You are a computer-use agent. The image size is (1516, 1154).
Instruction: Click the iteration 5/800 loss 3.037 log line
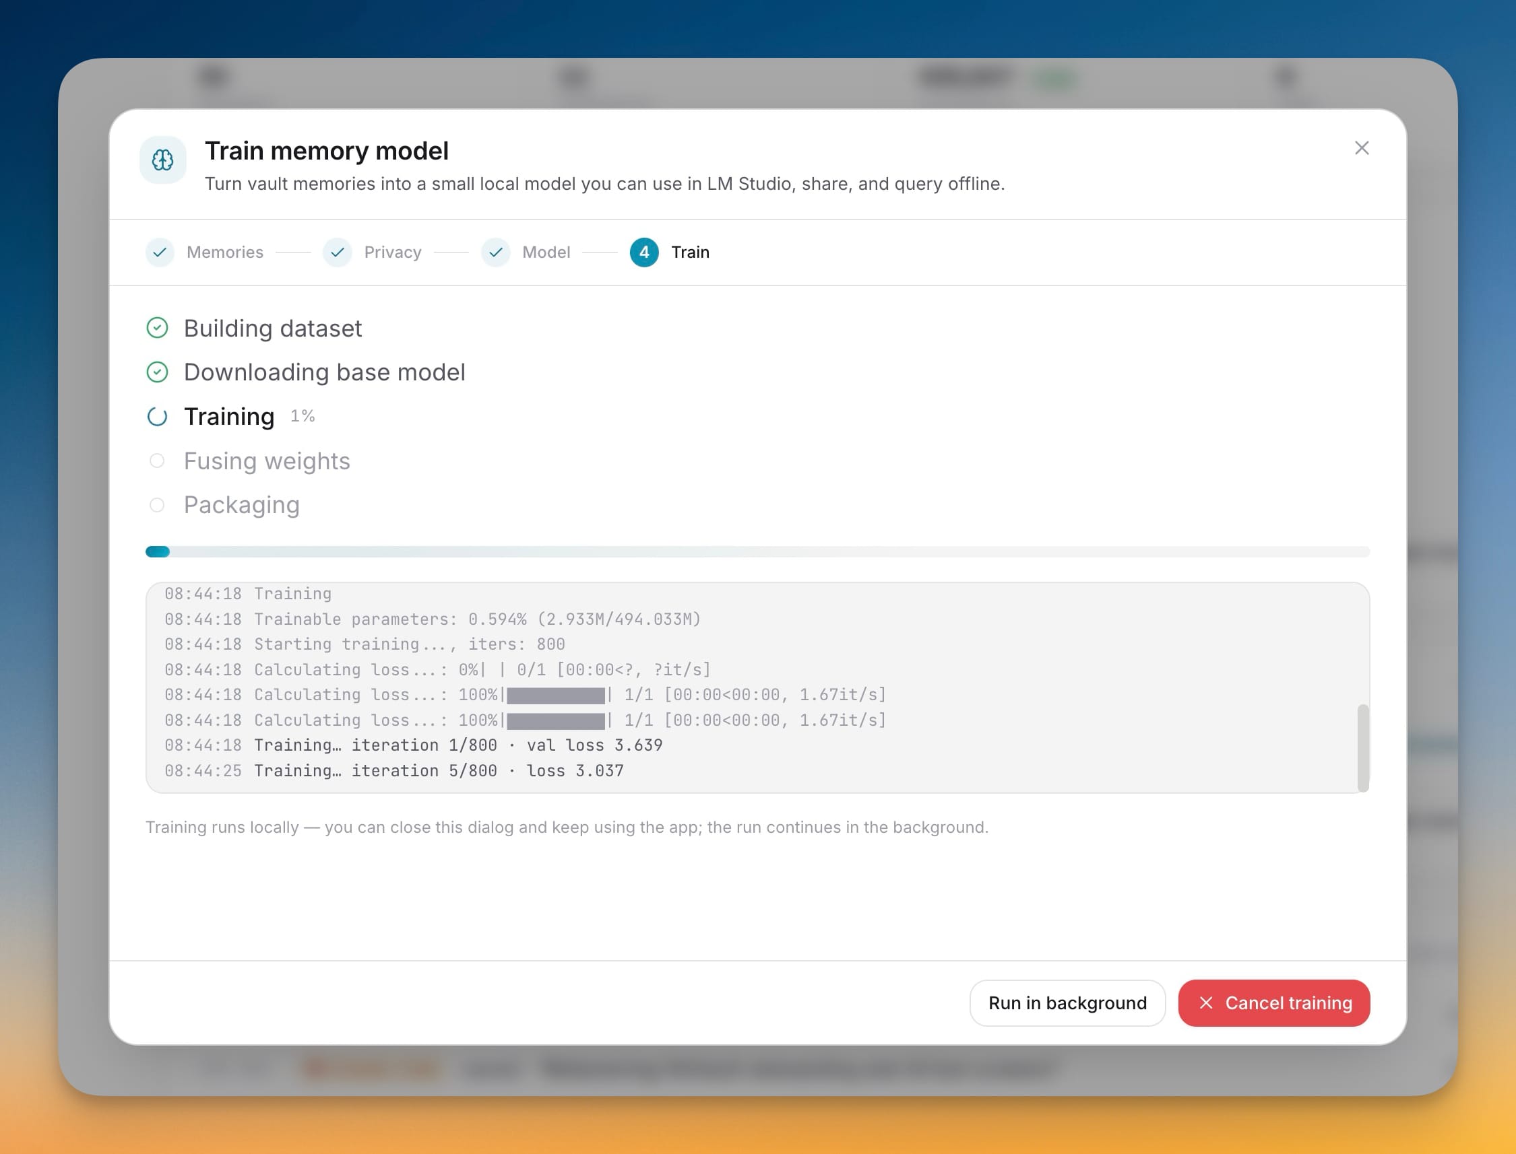[393, 770]
